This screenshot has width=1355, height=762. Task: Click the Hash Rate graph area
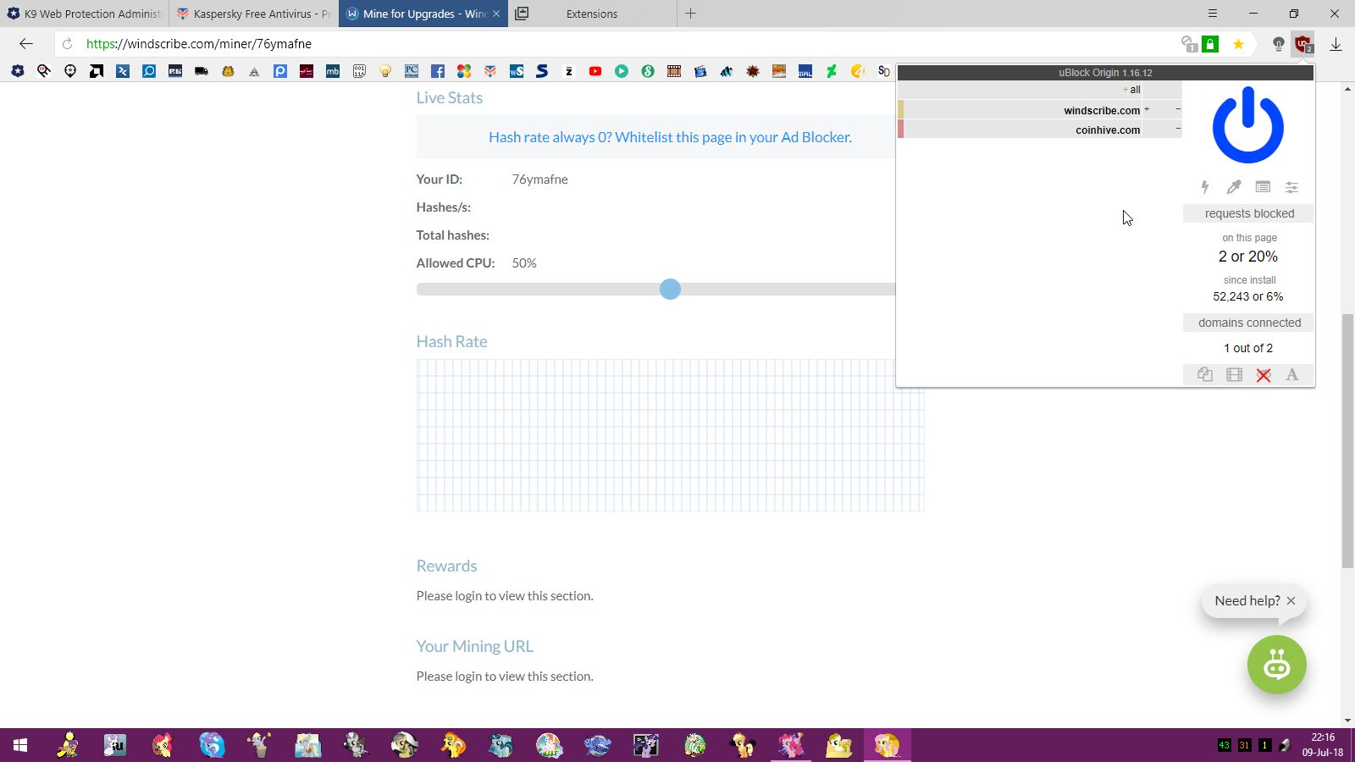(670, 435)
